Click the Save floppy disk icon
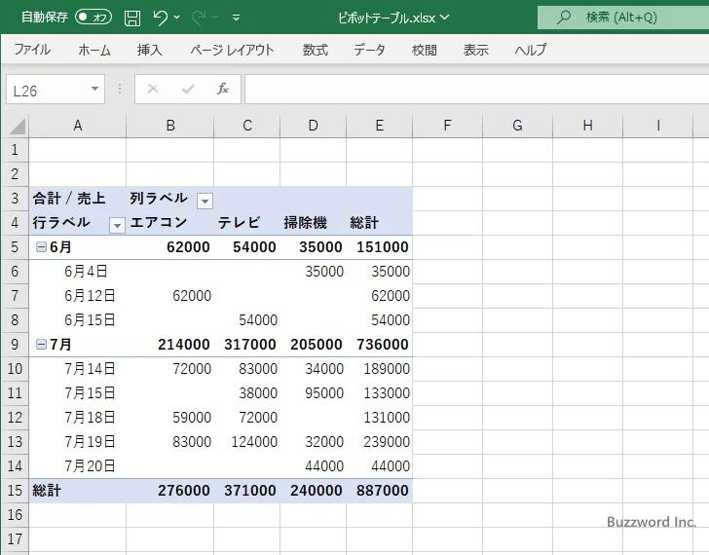The image size is (709, 555). [x=132, y=18]
